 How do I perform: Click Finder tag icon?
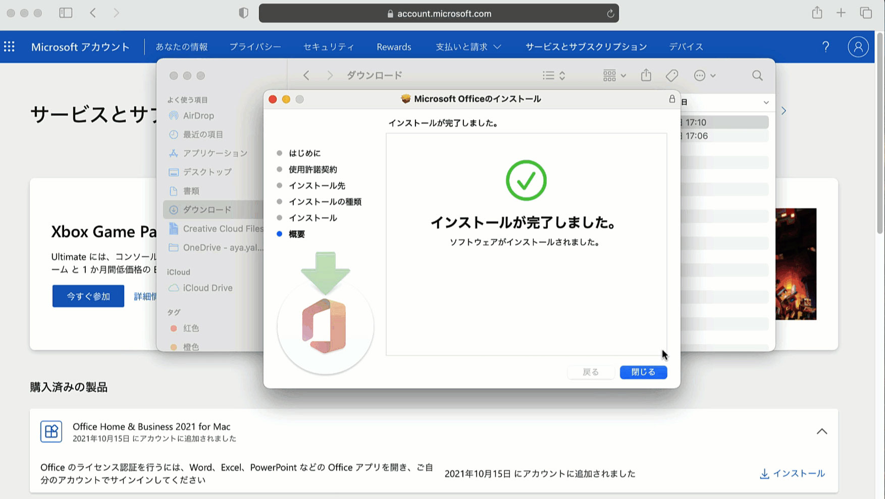(x=672, y=75)
